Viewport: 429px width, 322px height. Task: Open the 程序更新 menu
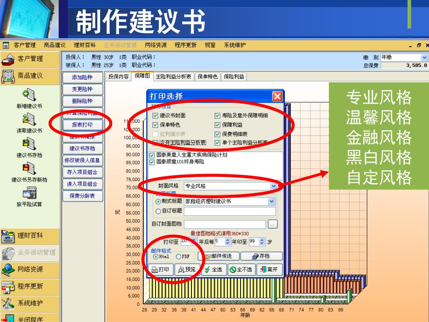tap(186, 45)
